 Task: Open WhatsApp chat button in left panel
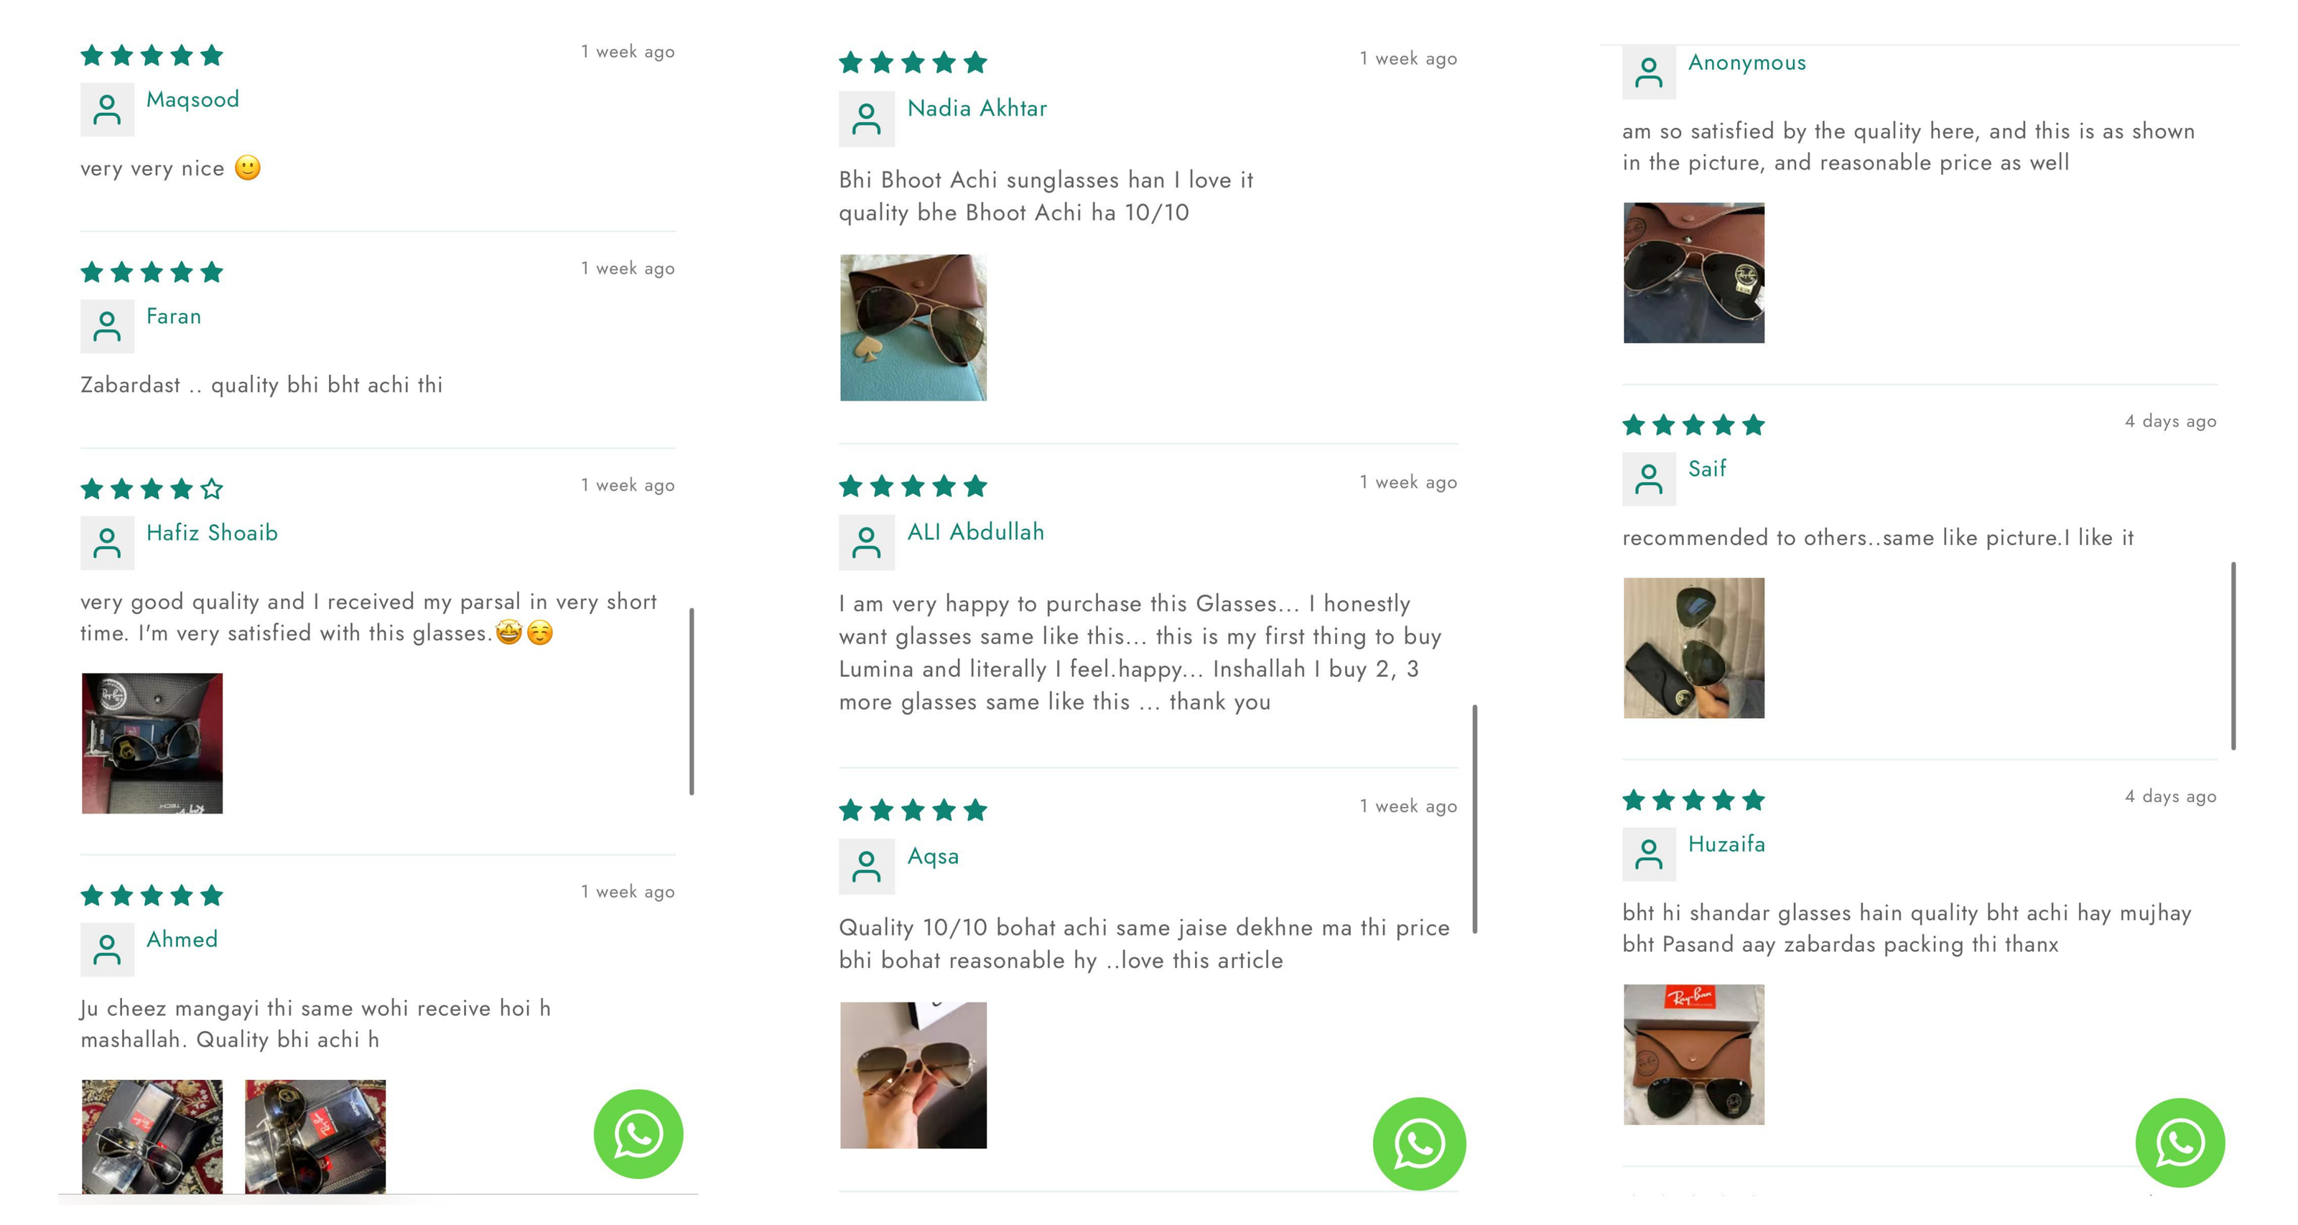(x=638, y=1134)
